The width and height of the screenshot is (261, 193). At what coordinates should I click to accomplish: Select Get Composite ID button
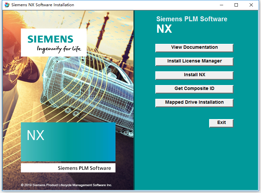pos(194,89)
